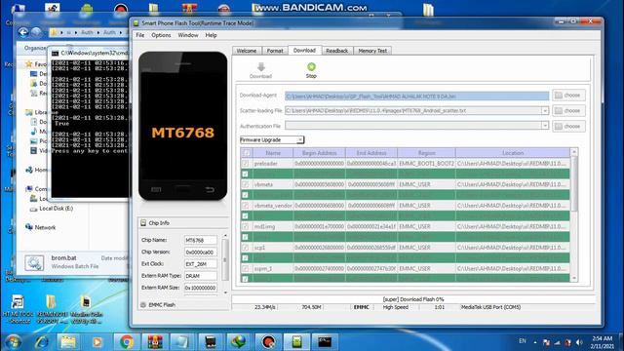Click Organize in Explorer window
Screen dimensions: 624x351
[x=35, y=48]
